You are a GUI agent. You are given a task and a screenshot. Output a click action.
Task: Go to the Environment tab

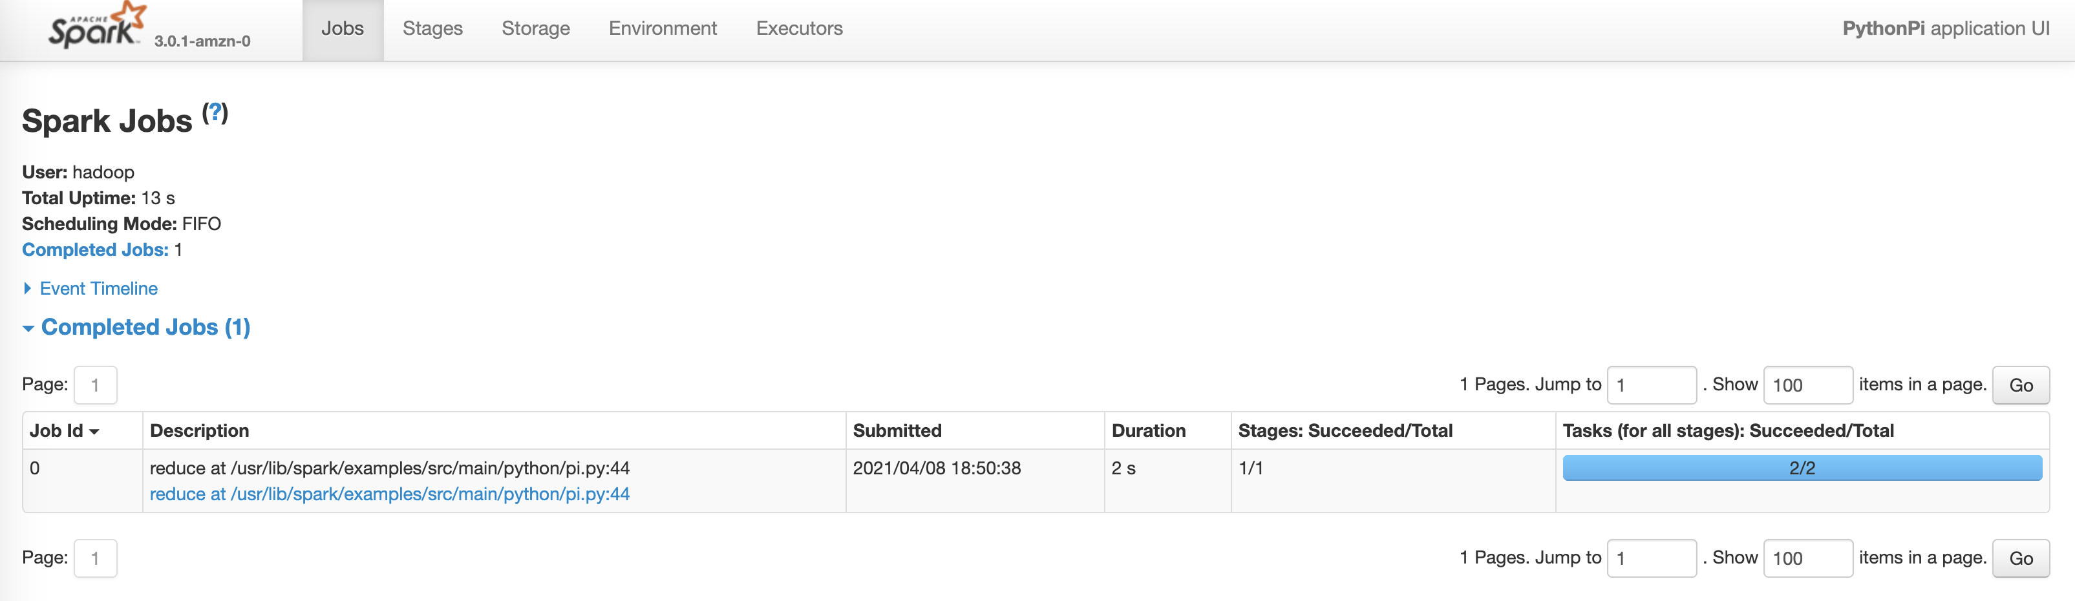click(662, 29)
